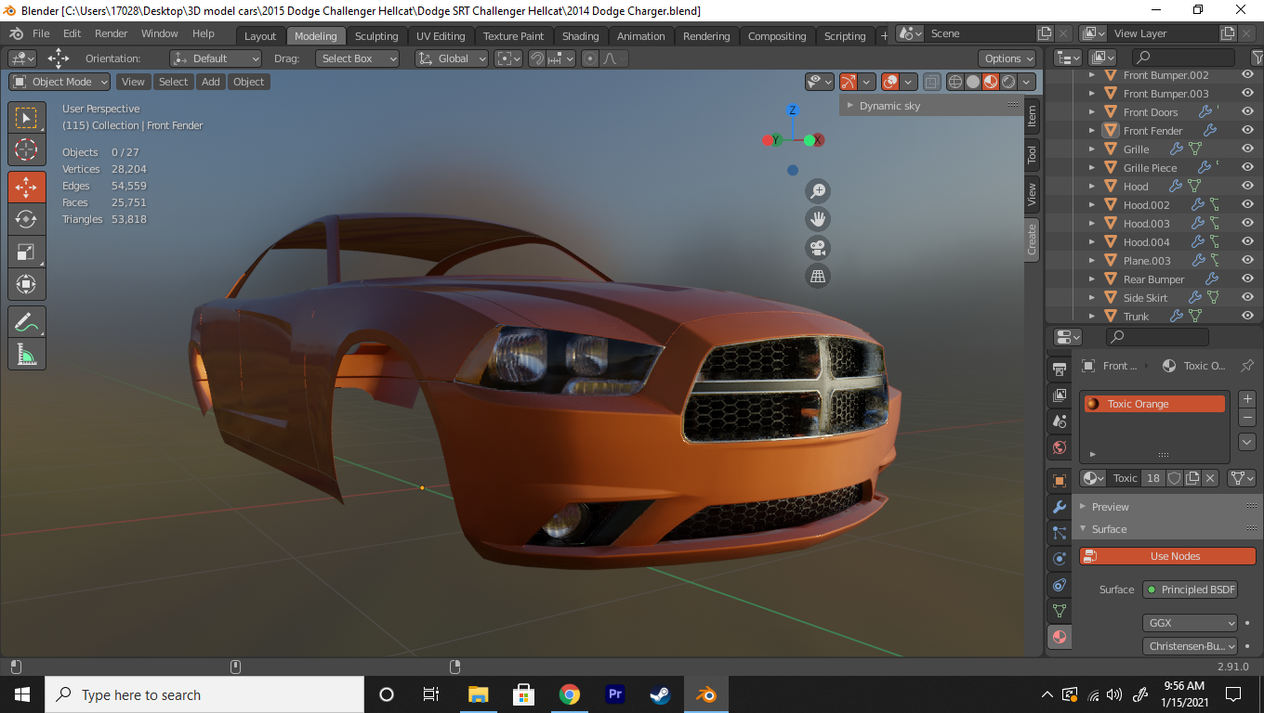The image size is (1264, 713).
Task: Open the Object Constraints properties tab
Action: click(1059, 585)
